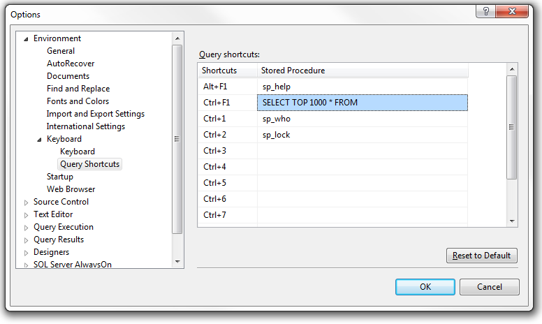542x324 pixels.
Task: Click the empty procedure cell for Ctrl+4
Action: click(362, 167)
